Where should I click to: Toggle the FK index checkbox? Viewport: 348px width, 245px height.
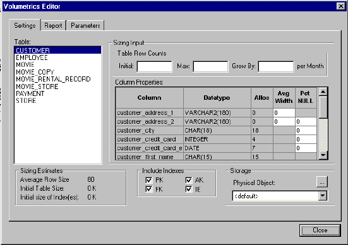[x=149, y=189]
